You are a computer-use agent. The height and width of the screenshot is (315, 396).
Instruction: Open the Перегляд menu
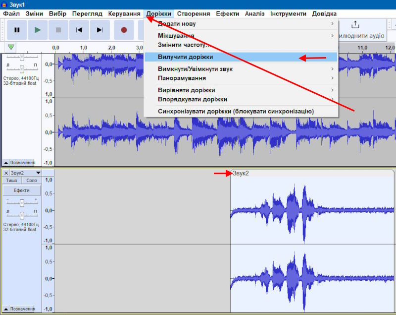tap(87, 14)
